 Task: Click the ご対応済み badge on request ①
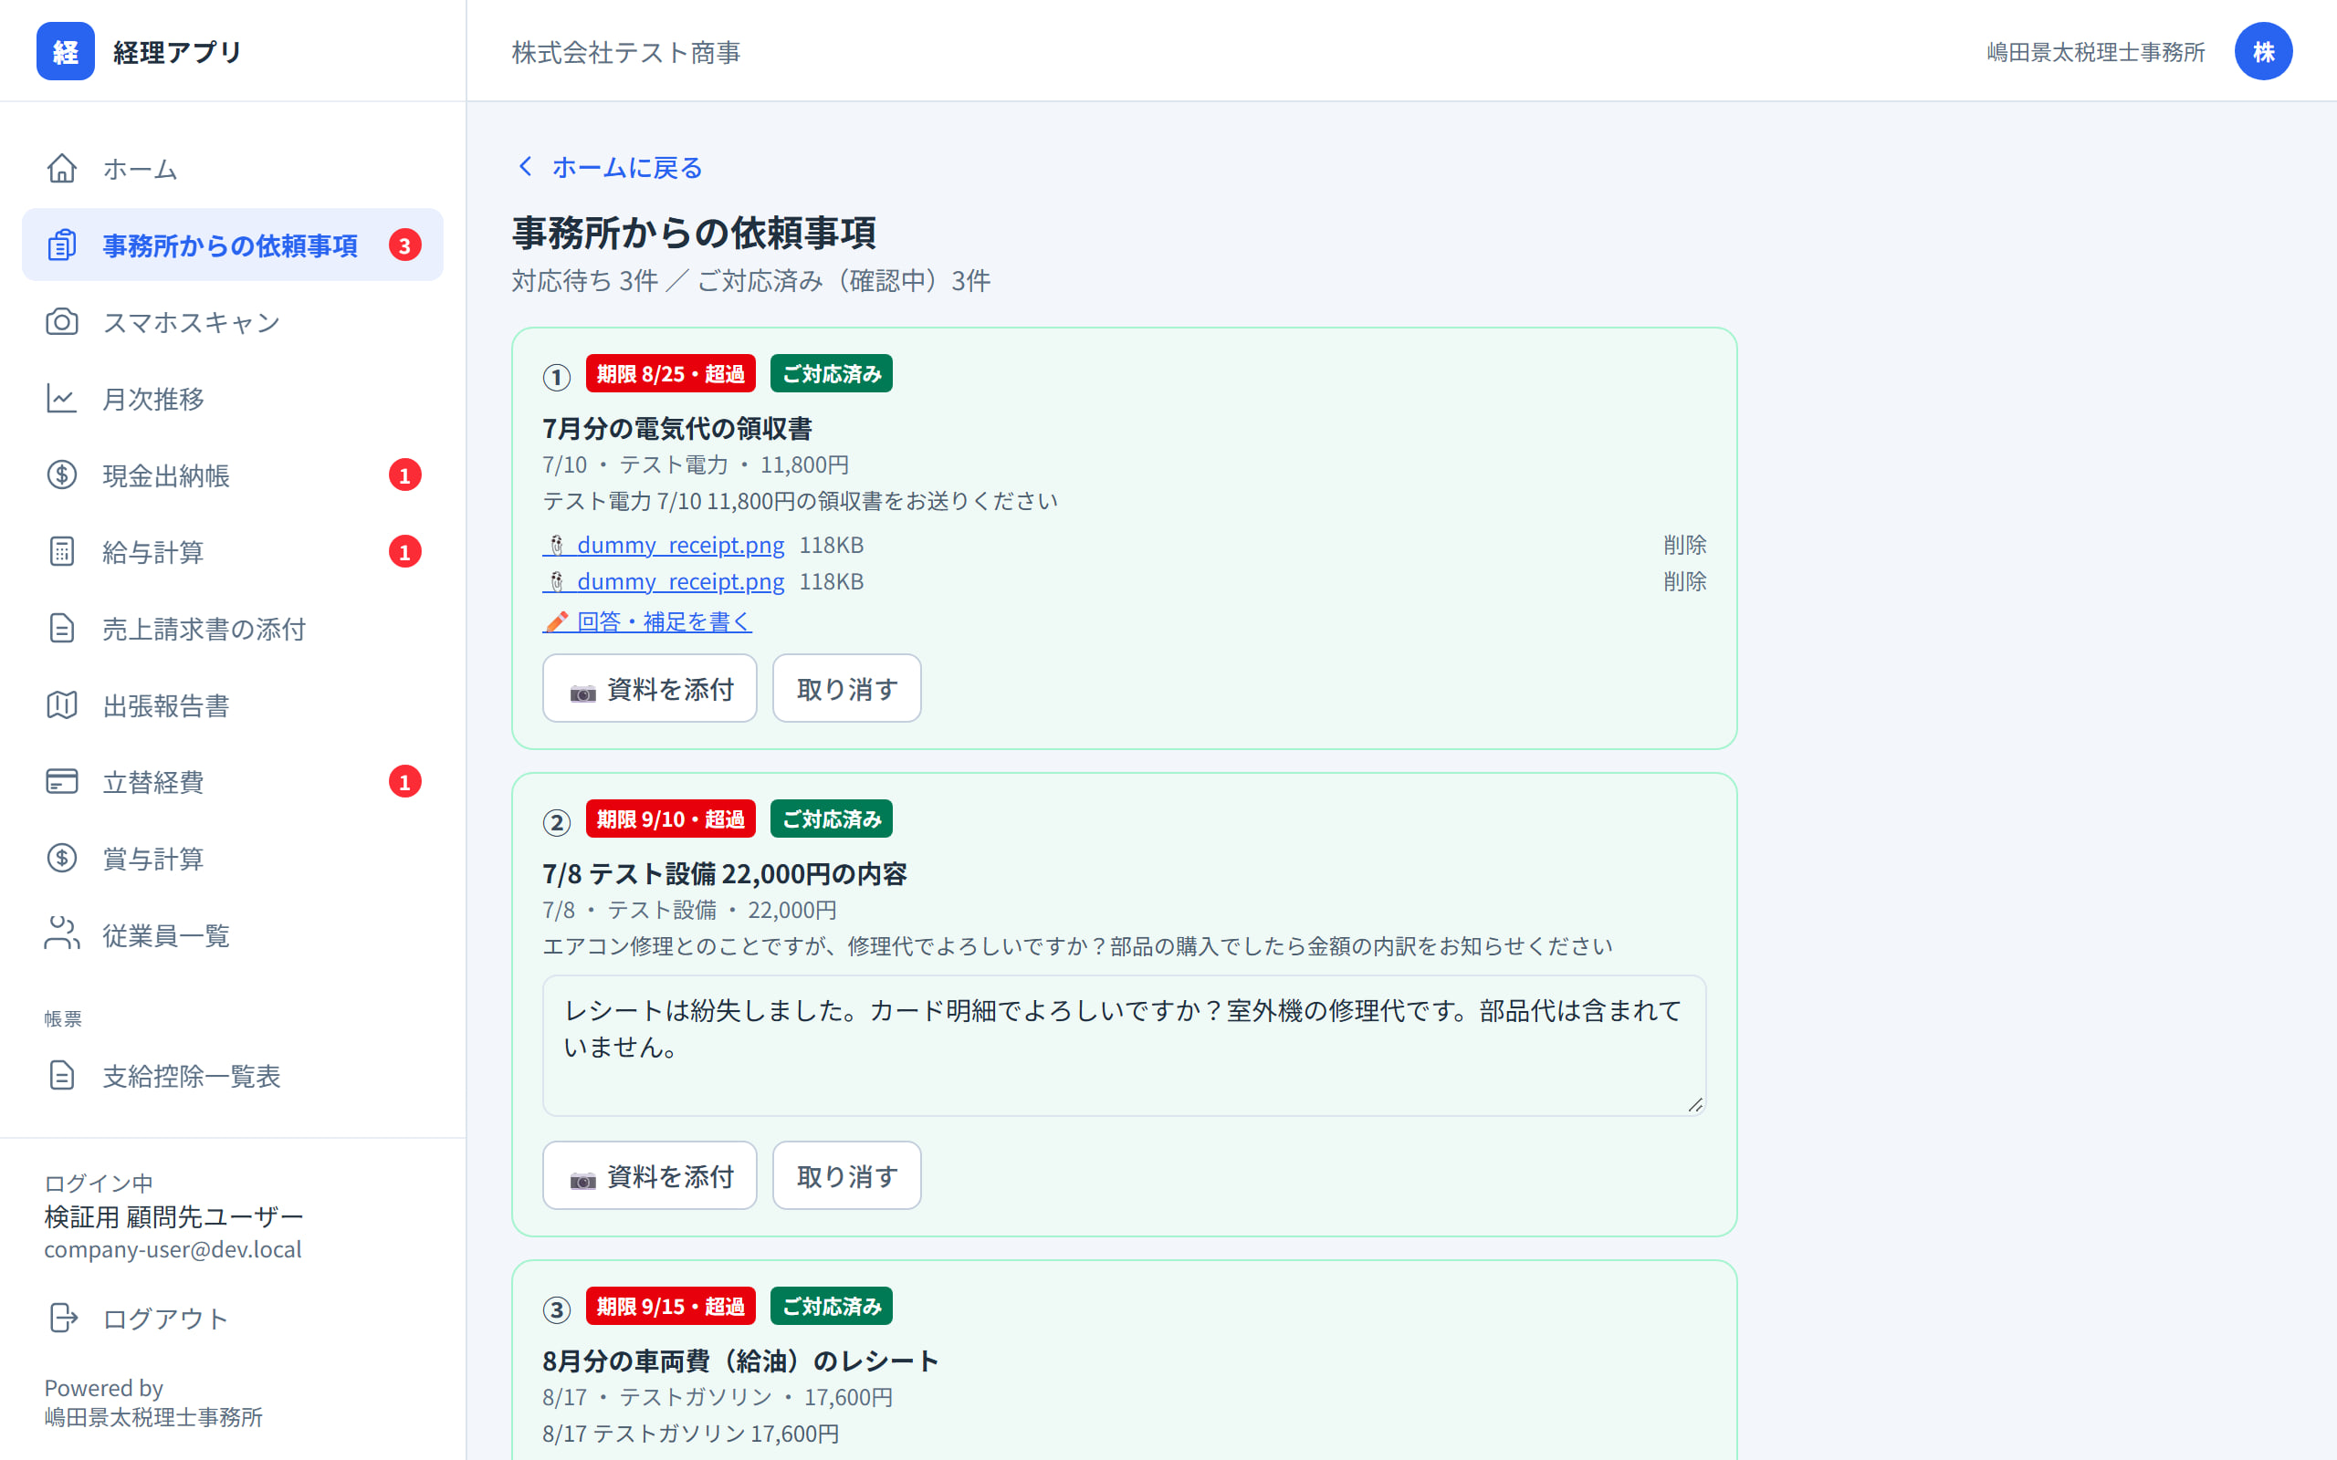[x=831, y=374]
